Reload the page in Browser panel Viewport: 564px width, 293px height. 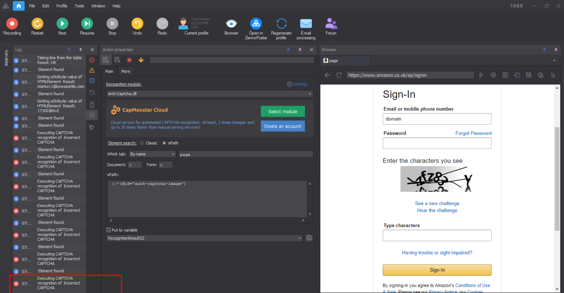[339, 75]
